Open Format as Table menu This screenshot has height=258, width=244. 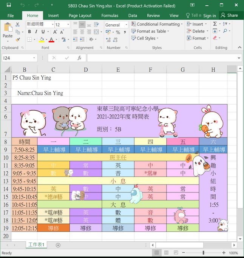(x=150, y=31)
